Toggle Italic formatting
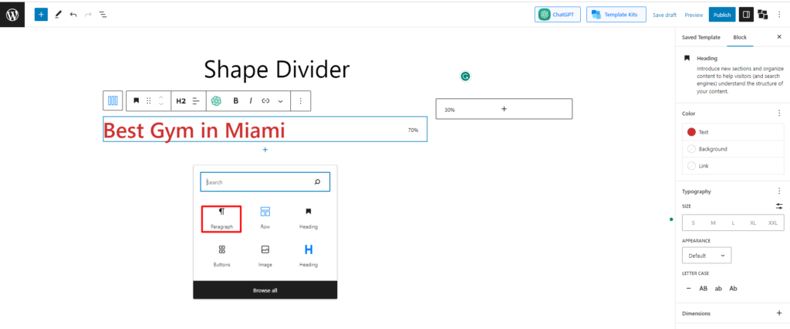Viewport: 790px width, 329px height. (251, 101)
